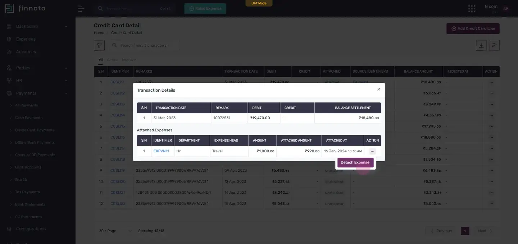This screenshot has height=244, width=518.
Task: Open the AP user profile avatar
Action: pos(505,9)
